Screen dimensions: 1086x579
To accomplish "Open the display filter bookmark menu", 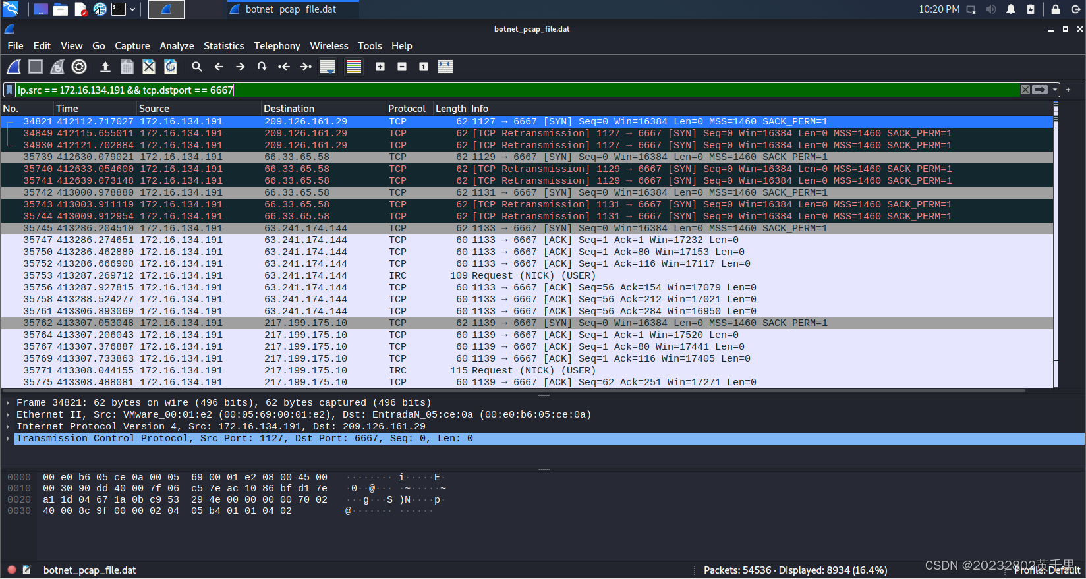I will coord(9,90).
